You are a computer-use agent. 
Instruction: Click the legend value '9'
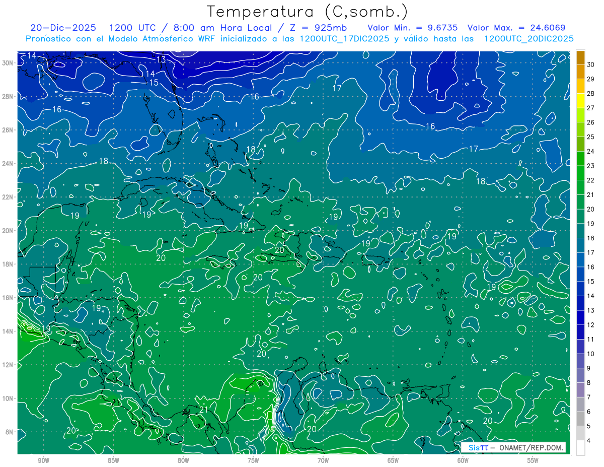[x=589, y=368]
